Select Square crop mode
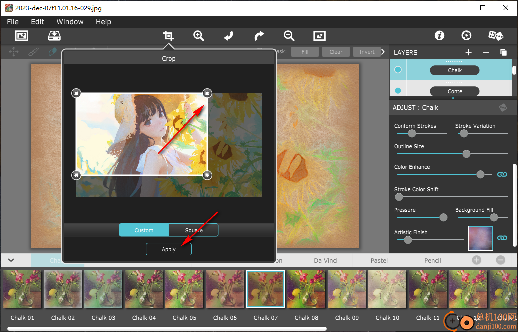The width and height of the screenshot is (518, 332). point(193,230)
